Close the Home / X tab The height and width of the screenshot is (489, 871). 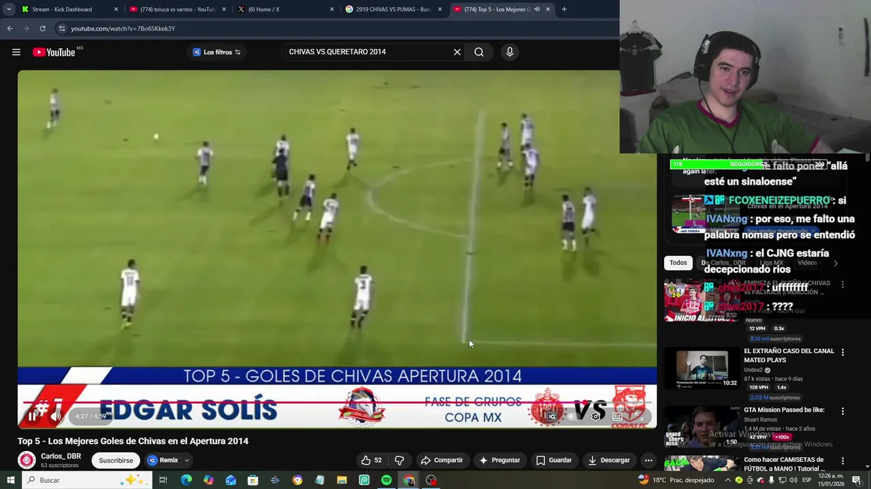[332, 10]
